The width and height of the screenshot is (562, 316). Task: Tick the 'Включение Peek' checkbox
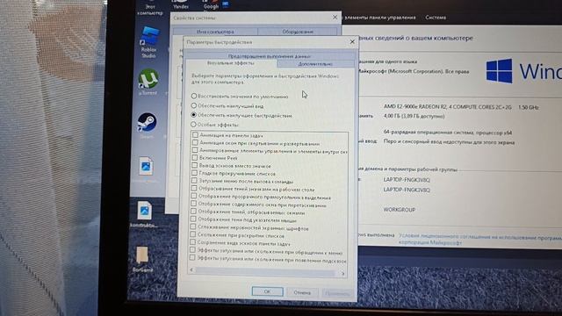pos(195,158)
